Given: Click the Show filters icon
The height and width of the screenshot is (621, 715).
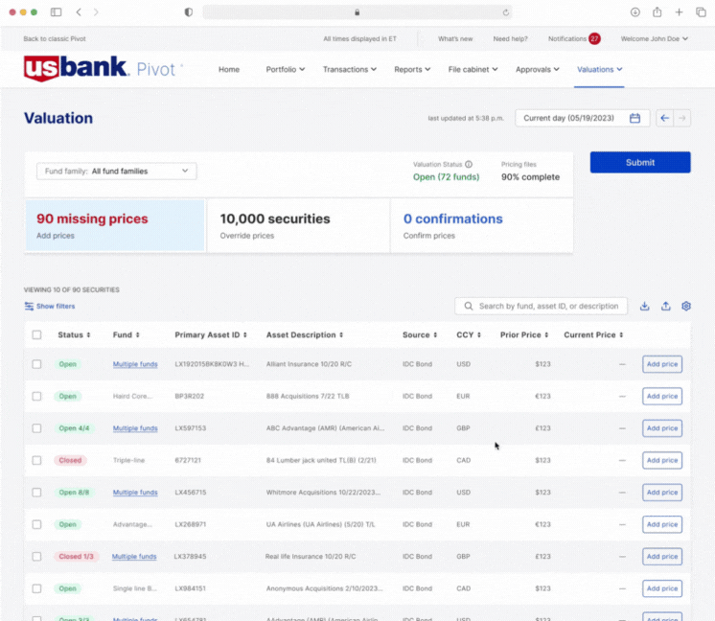Looking at the screenshot, I should click(x=29, y=306).
